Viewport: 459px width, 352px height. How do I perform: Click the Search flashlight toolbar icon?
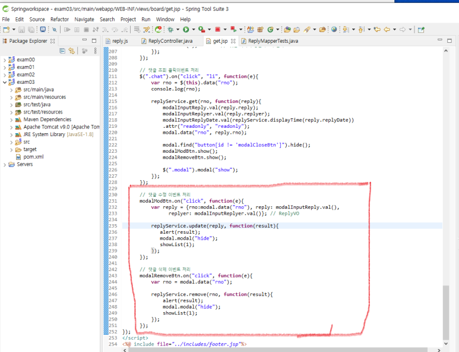[307, 29]
